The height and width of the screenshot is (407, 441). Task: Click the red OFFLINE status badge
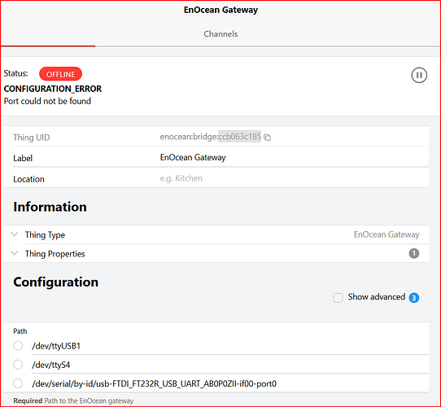click(60, 74)
